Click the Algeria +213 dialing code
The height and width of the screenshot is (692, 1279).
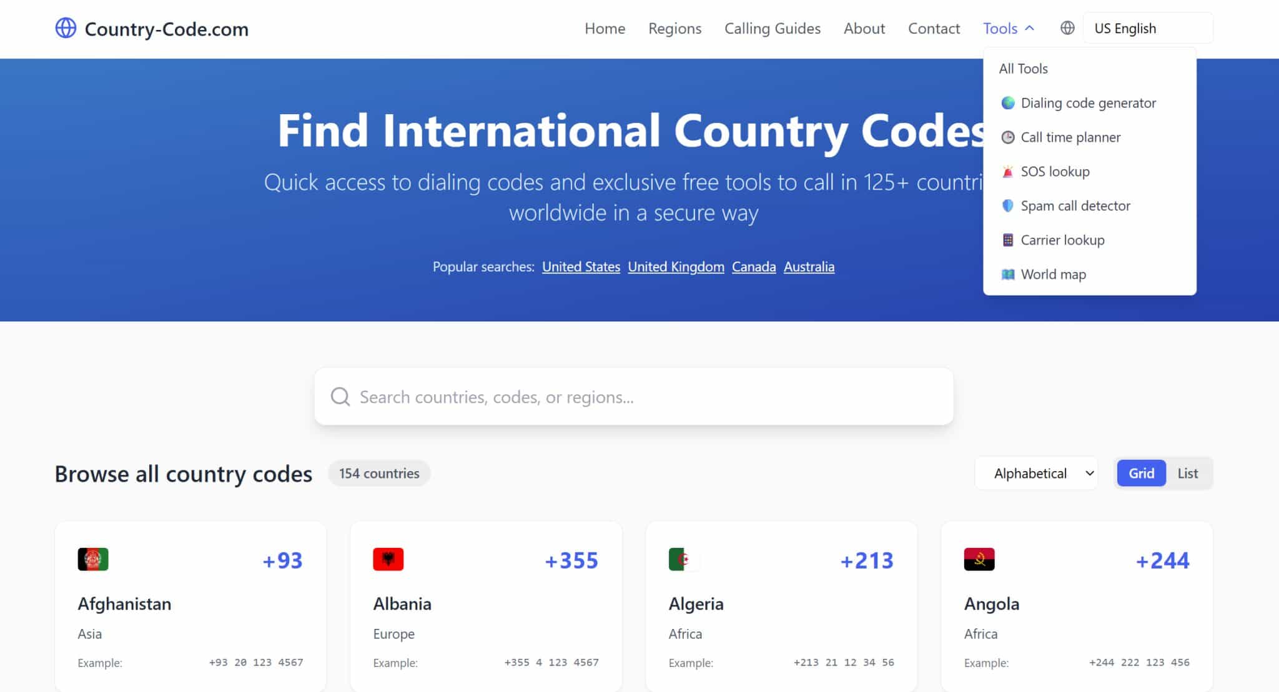coord(867,560)
